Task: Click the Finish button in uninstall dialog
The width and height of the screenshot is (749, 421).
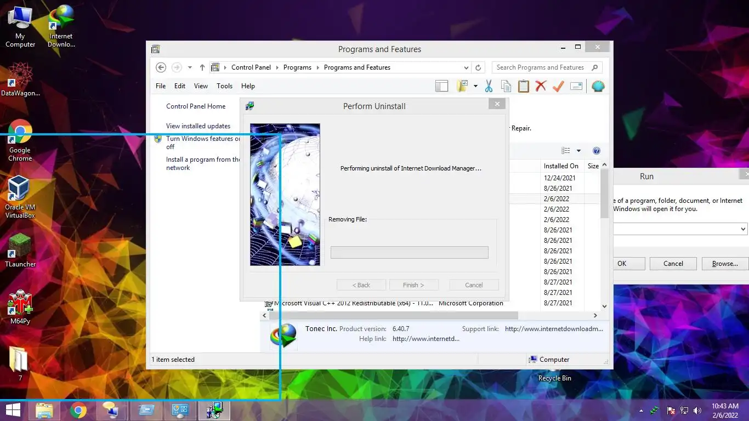Action: pos(413,285)
